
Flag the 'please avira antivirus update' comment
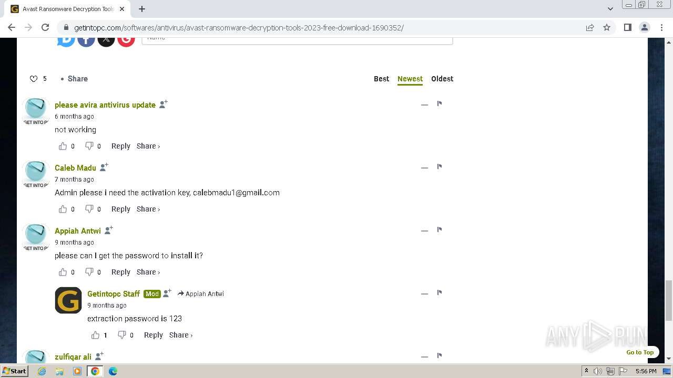coord(440,104)
